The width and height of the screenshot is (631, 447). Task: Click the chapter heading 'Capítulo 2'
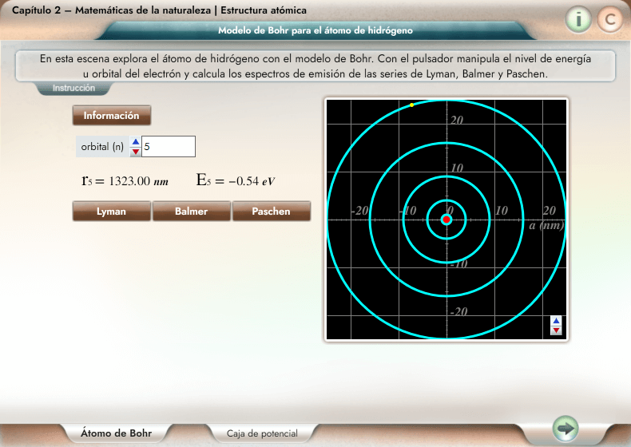(x=36, y=10)
